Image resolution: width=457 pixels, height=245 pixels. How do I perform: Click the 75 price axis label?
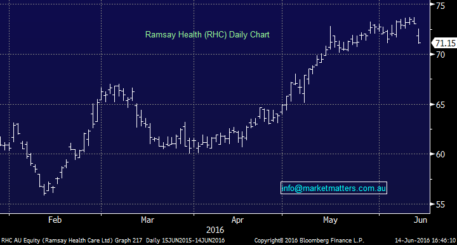point(440,5)
